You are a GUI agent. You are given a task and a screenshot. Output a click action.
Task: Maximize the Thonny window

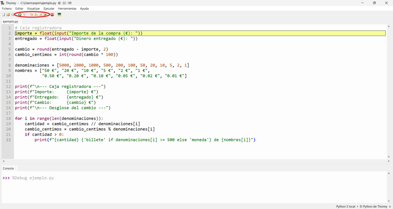374,3
